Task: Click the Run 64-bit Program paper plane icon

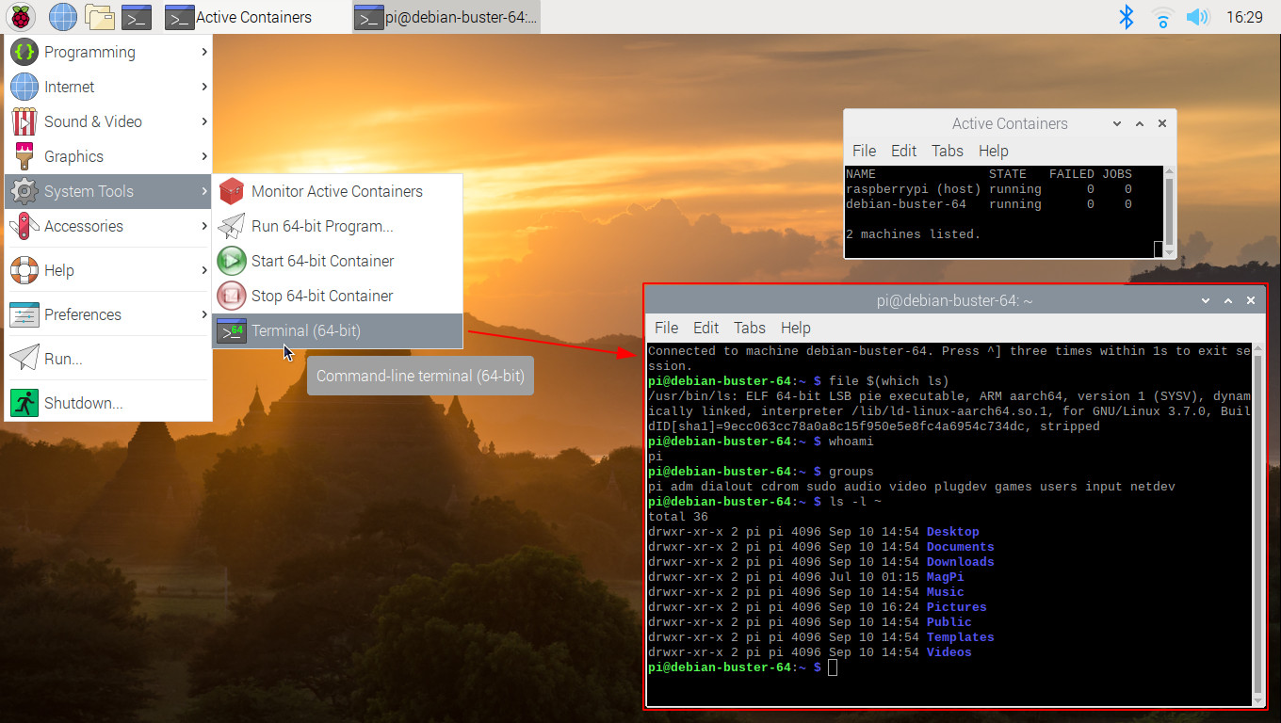Action: pos(232,226)
